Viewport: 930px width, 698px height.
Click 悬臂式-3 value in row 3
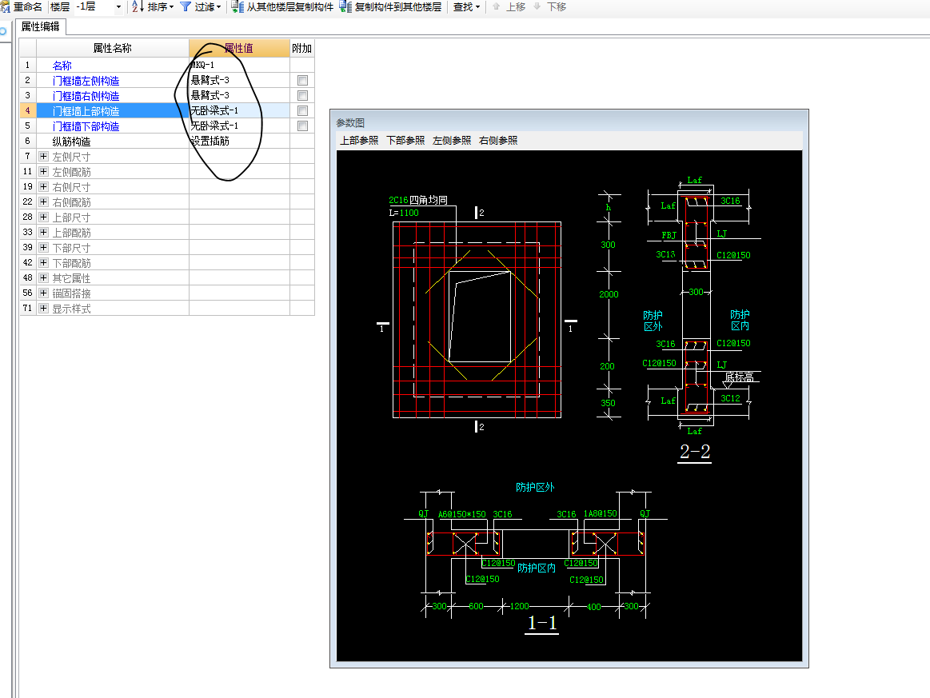pyautogui.click(x=239, y=95)
